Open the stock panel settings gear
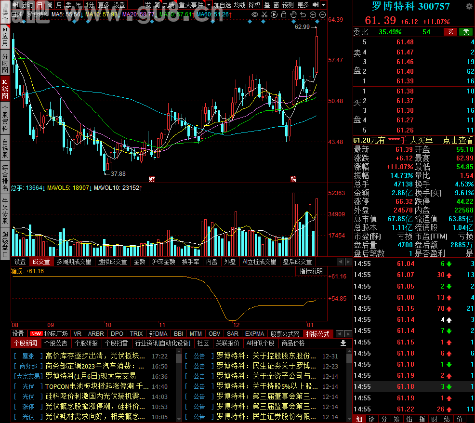Image resolution: width=475 pixels, height=423 pixels. pyautogui.click(x=469, y=6)
